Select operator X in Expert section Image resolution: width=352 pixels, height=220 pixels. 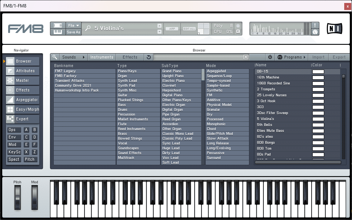tap(26, 152)
